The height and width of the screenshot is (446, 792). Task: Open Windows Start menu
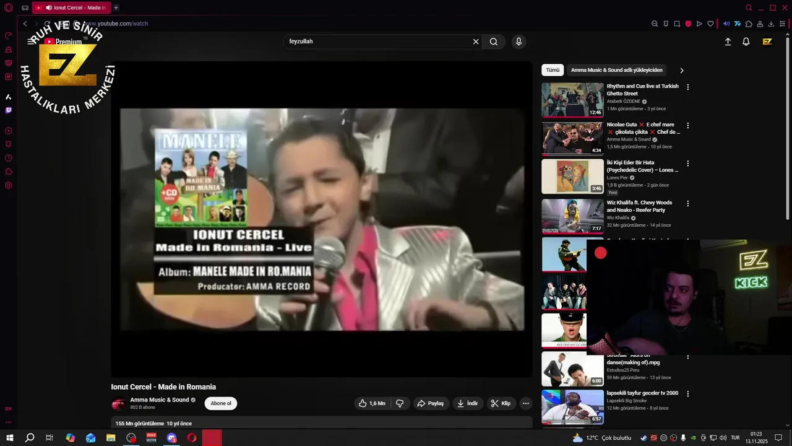[x=10, y=438]
